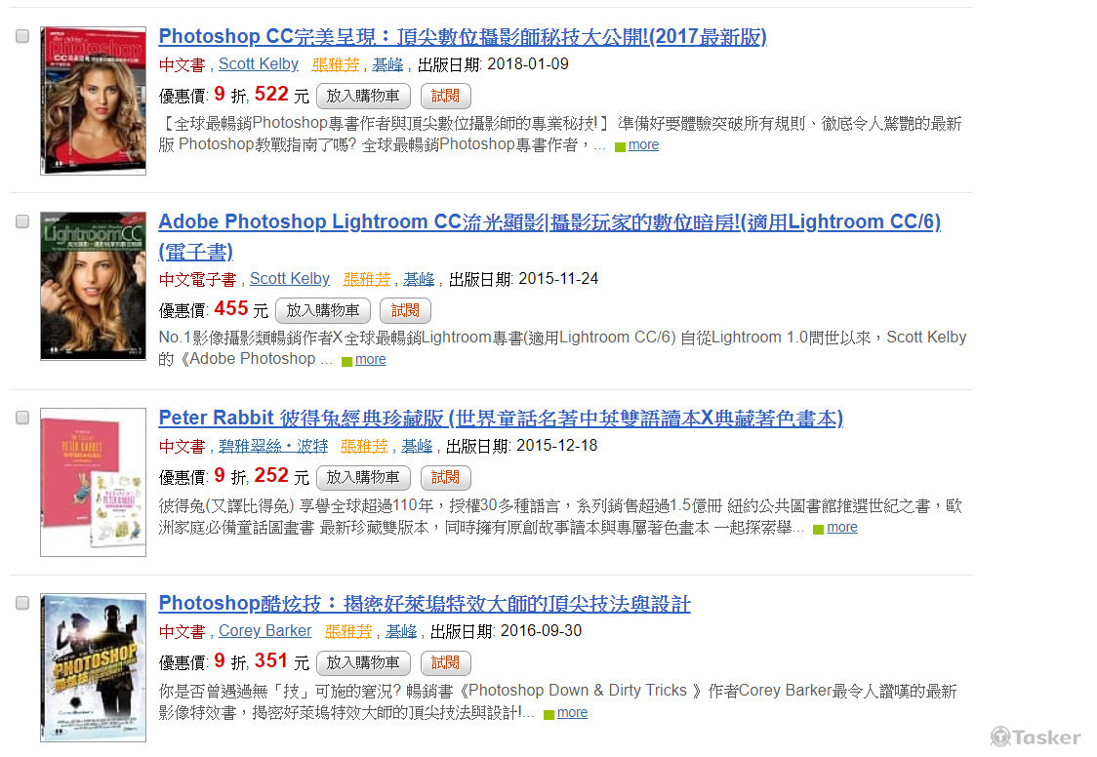Tick the checkbox beside the Photoshop CC完美呈現 book
Viewport: 1097px width, 757px height.
(x=22, y=36)
